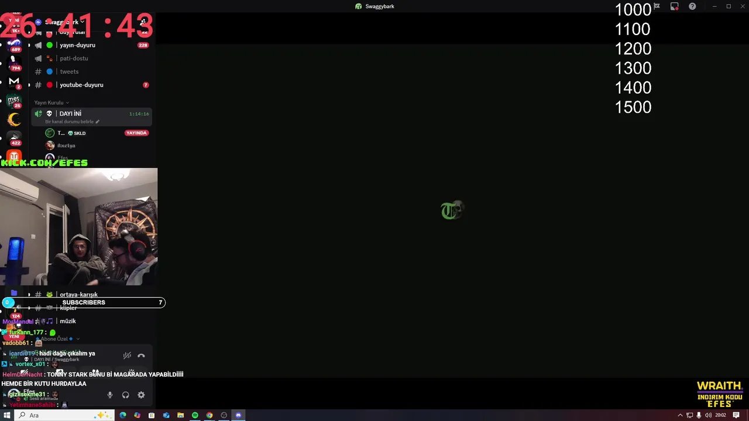Open Spotify from the taskbar
The image size is (749, 421).
click(195, 415)
